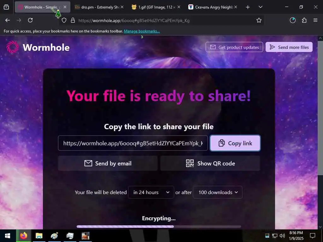Image resolution: width=323 pixels, height=242 pixels.
Task: Click the browser forward arrow
Action: pyautogui.click(x=19, y=20)
